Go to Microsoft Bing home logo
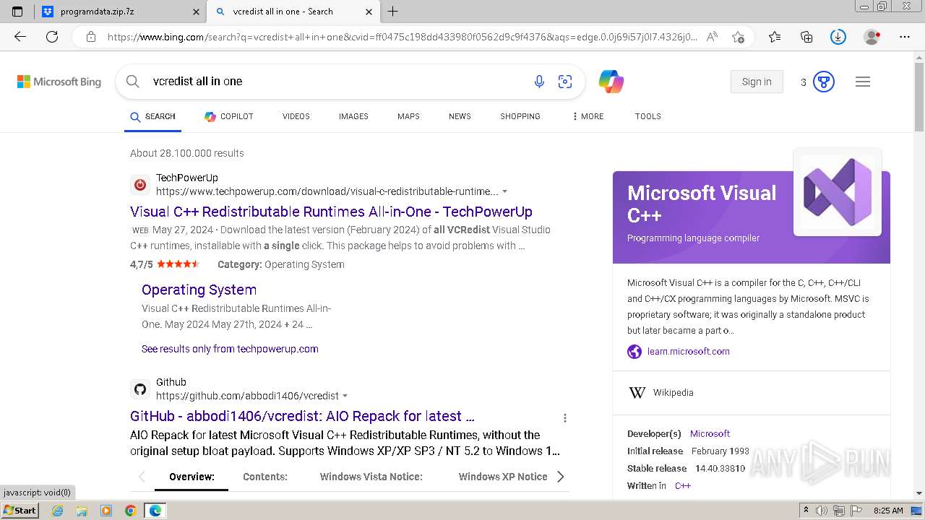The height and width of the screenshot is (520, 925). coord(59,82)
